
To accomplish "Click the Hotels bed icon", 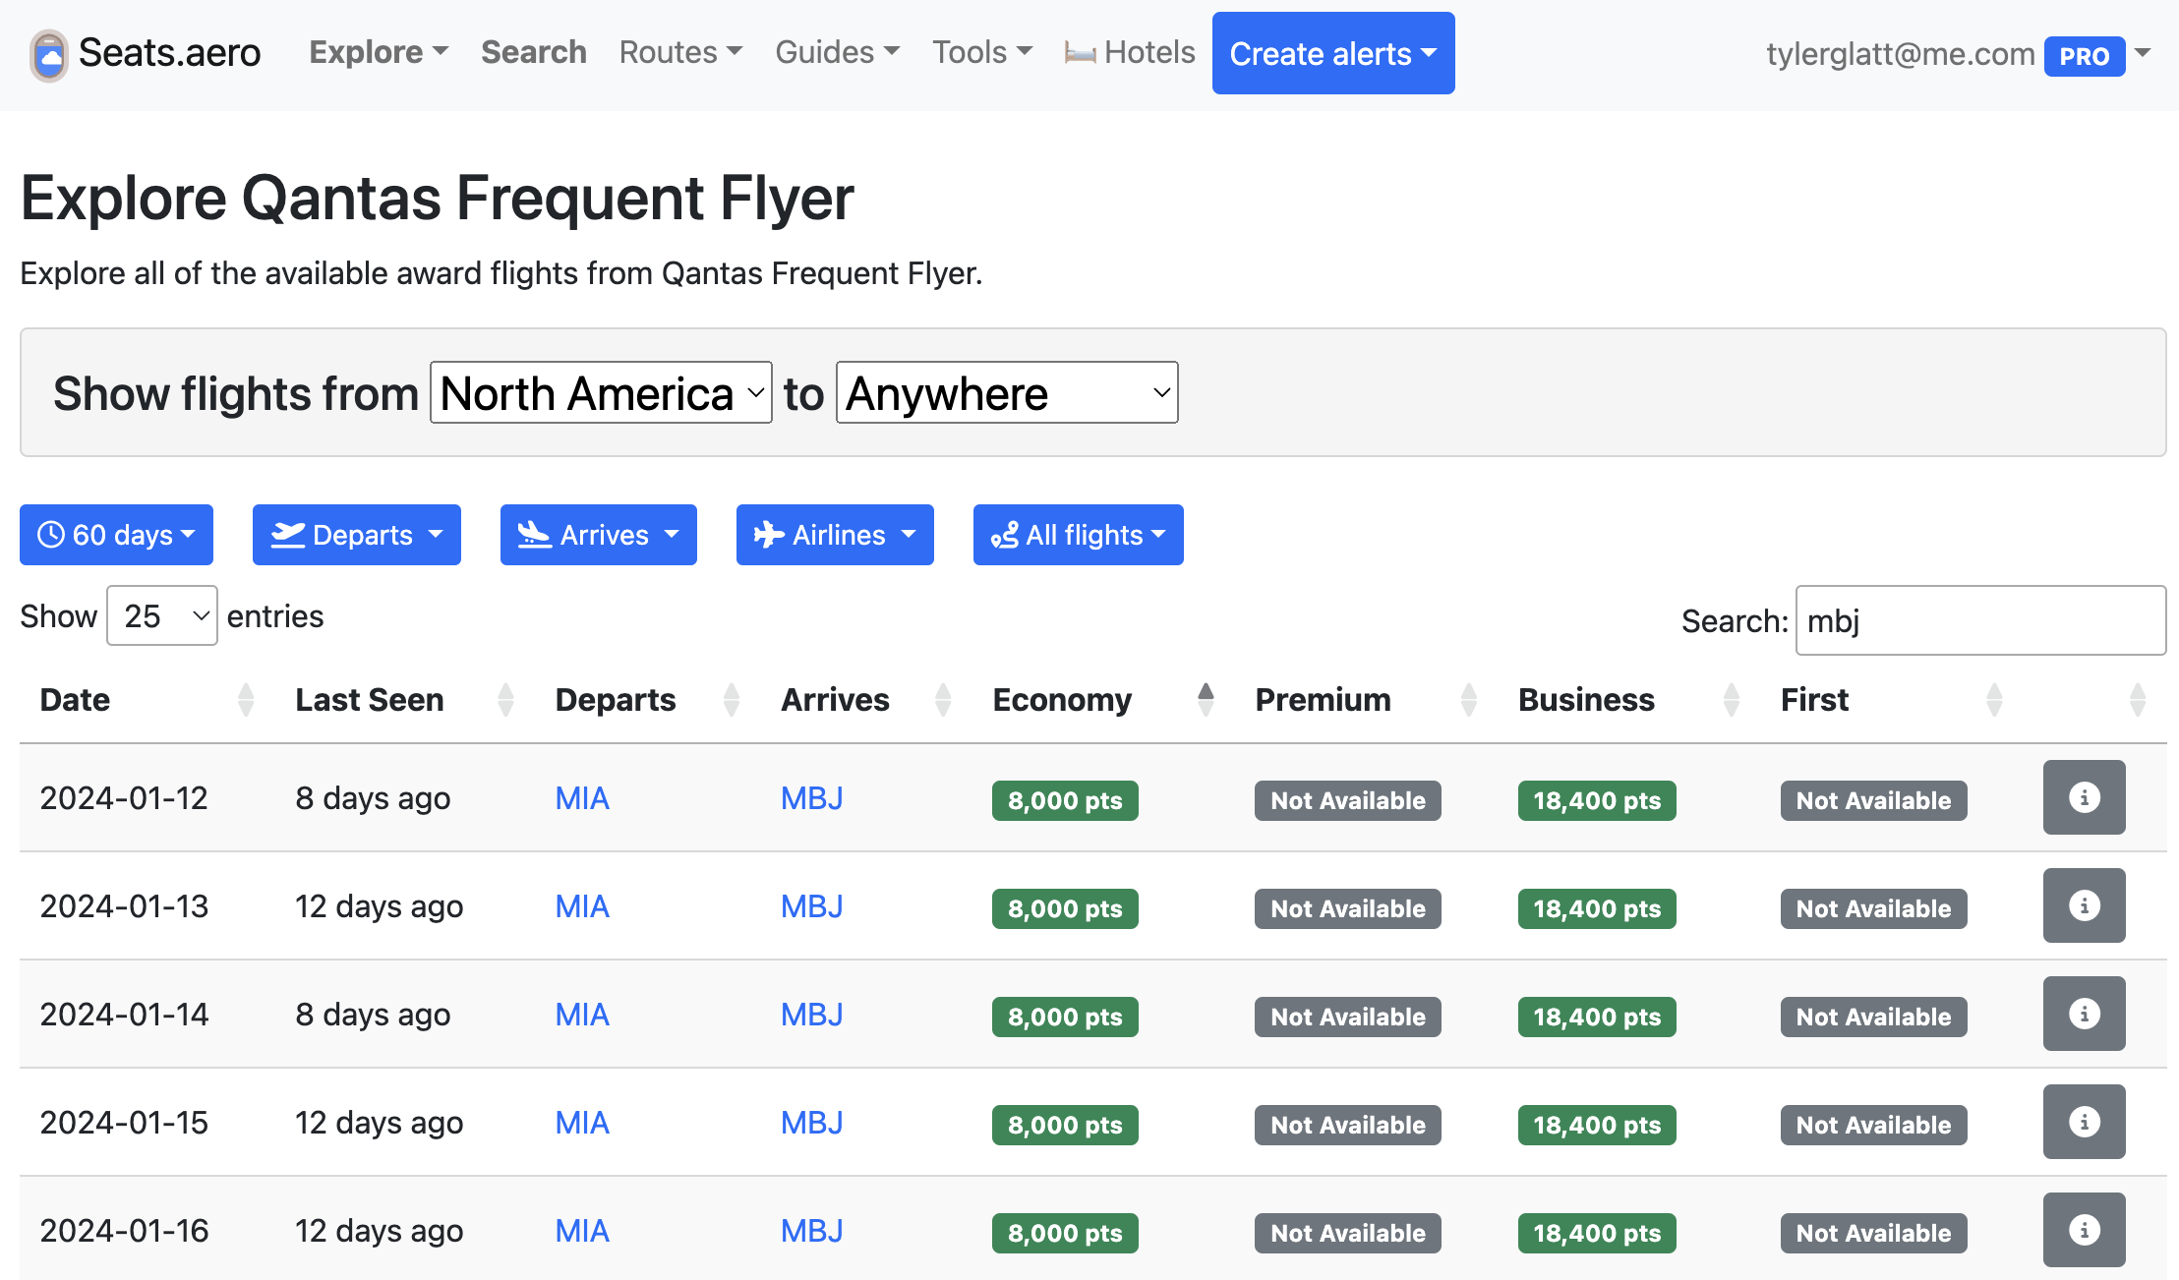I will (x=1080, y=53).
